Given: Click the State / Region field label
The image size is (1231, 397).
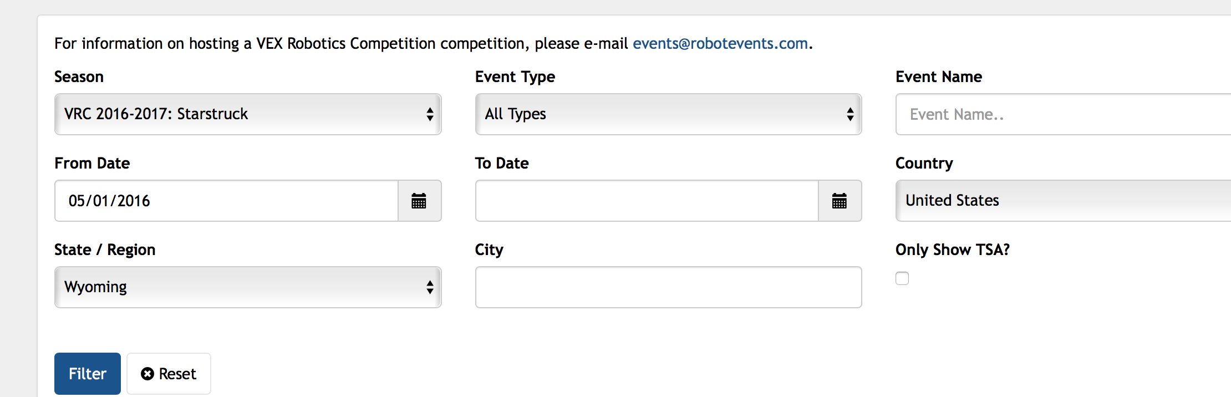Looking at the screenshot, I should point(105,250).
